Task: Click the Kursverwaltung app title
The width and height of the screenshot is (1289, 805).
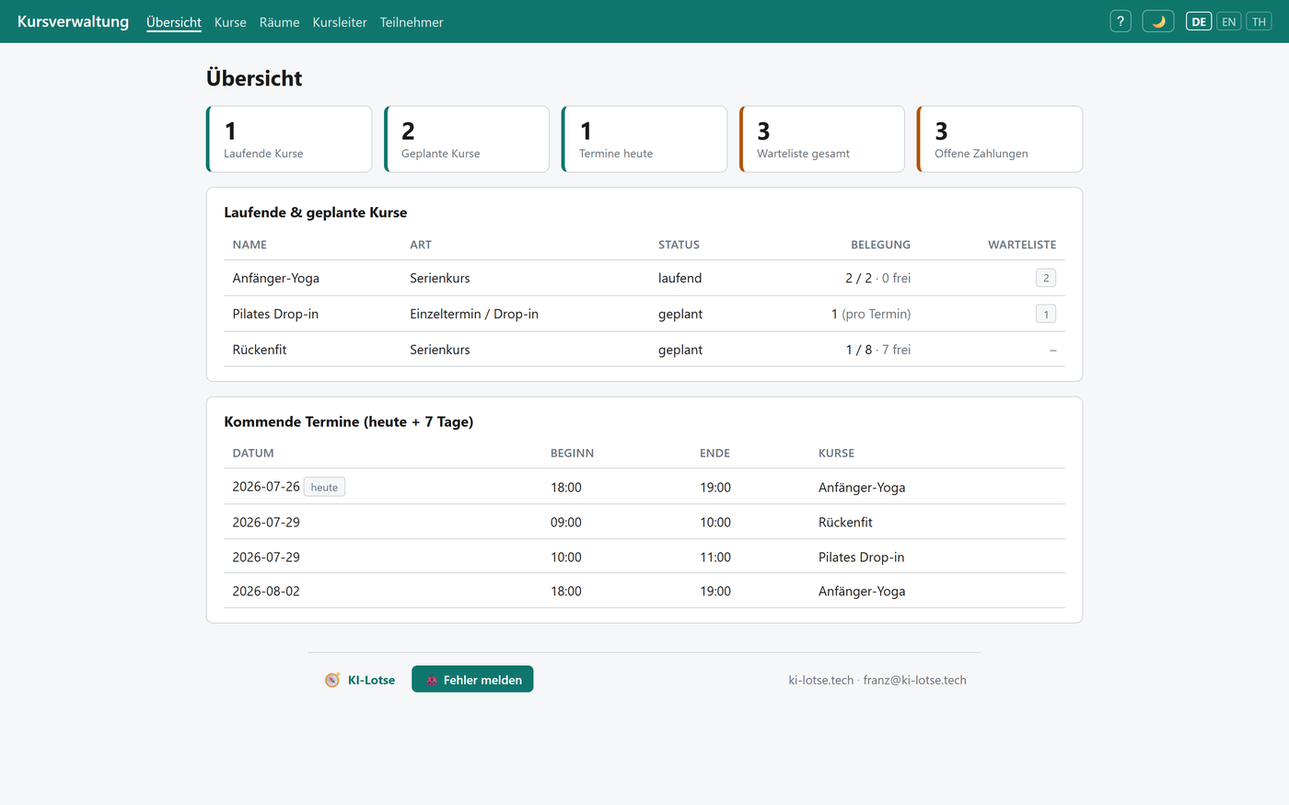Action: [x=73, y=21]
